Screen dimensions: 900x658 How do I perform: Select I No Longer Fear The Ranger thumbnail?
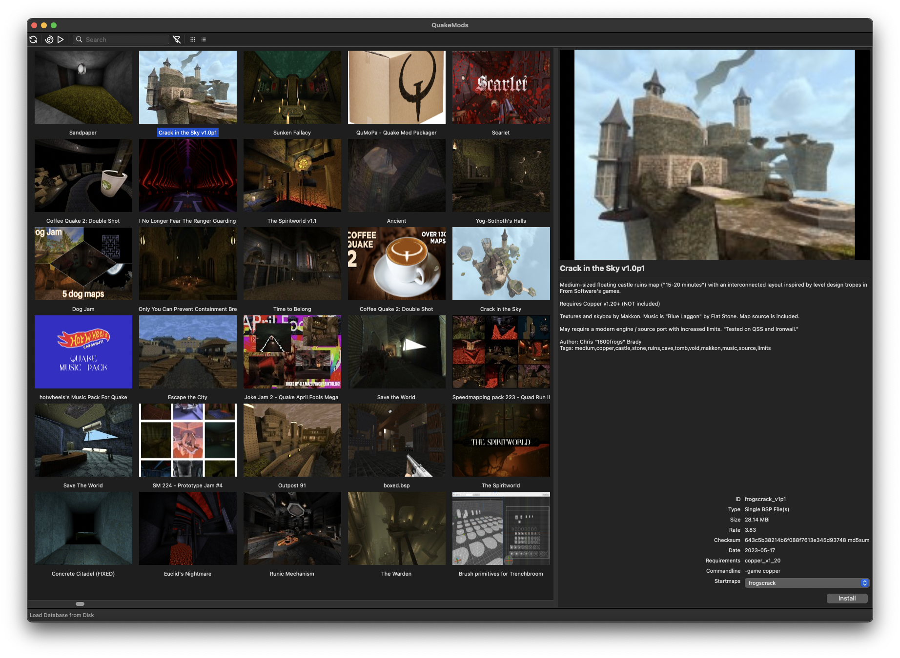pos(187,175)
